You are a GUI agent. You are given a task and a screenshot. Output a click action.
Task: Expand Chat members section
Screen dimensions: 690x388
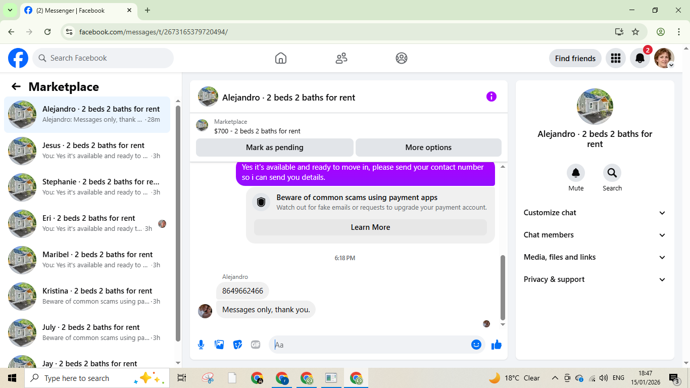coord(595,235)
